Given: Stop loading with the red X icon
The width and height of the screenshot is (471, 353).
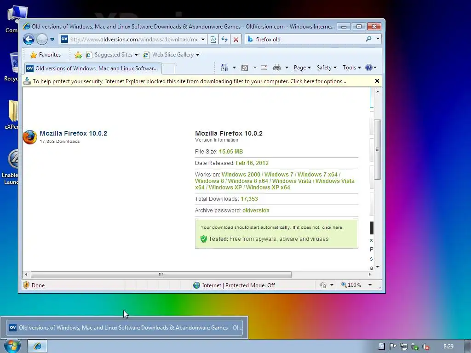Looking at the screenshot, I should tap(236, 40).
